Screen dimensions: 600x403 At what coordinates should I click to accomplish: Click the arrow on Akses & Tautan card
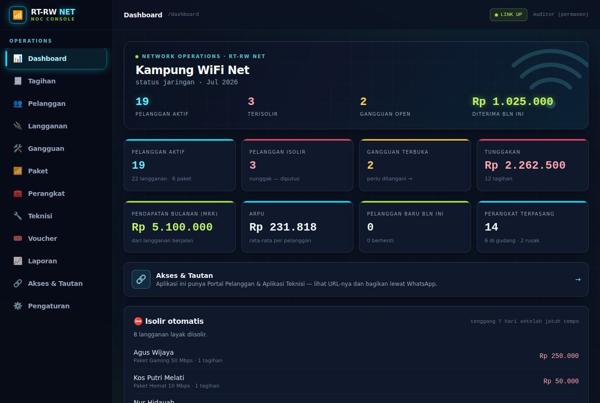578,280
